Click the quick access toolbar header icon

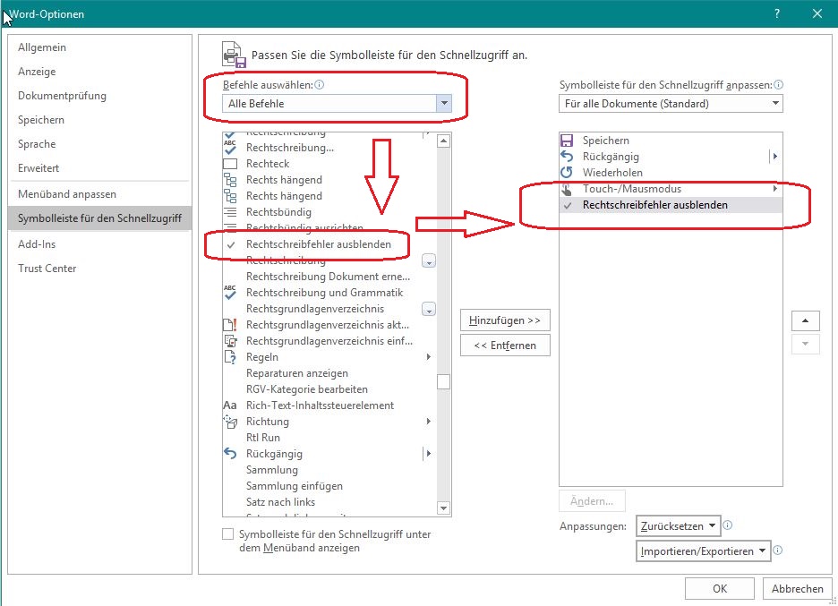pos(234,55)
